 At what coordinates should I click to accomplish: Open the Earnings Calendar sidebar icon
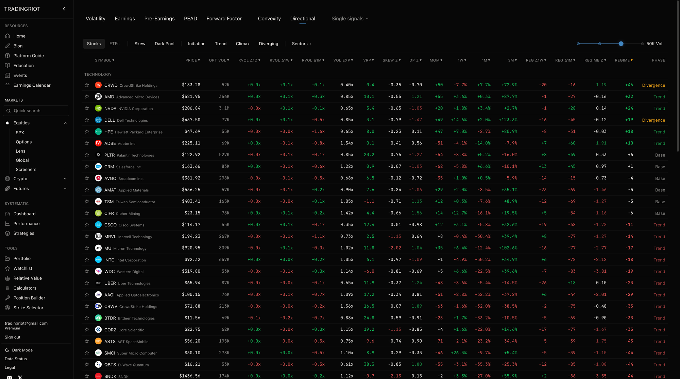pyautogui.click(x=7, y=85)
